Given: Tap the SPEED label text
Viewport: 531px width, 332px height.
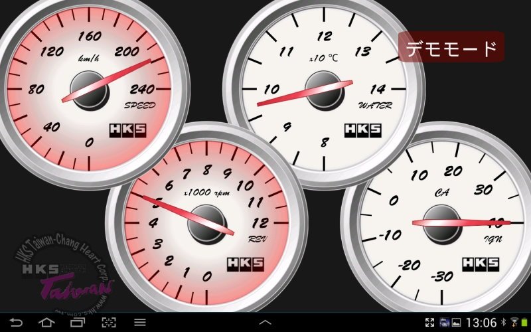Looking at the screenshot, I should 140,106.
